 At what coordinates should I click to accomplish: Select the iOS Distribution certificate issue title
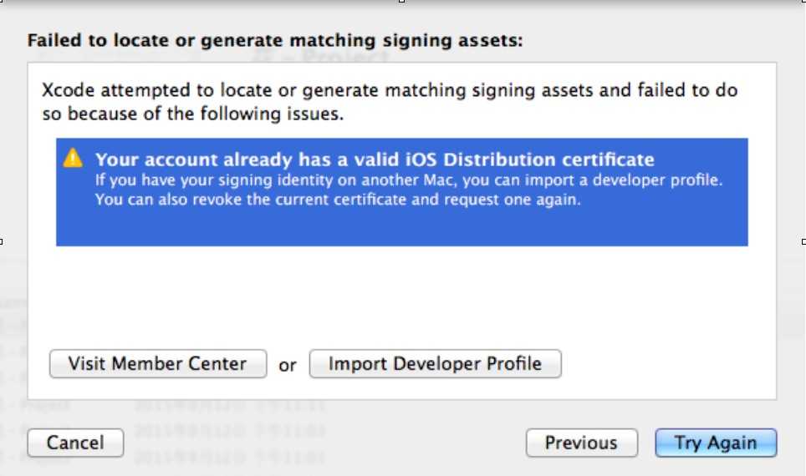pos(375,160)
